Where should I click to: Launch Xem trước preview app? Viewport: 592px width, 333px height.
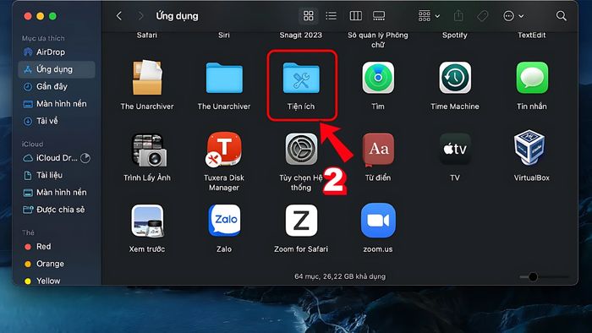click(x=147, y=221)
